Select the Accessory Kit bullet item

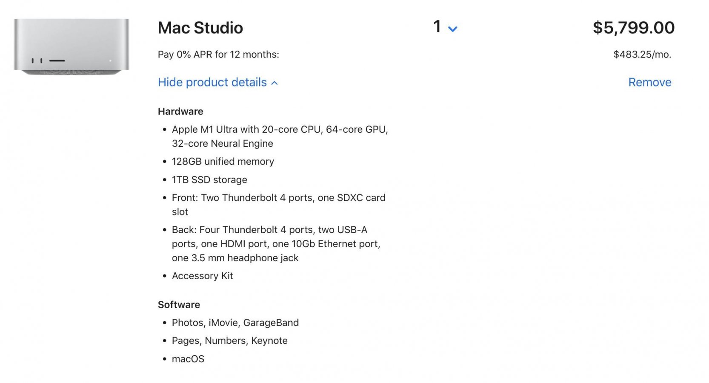[202, 275]
